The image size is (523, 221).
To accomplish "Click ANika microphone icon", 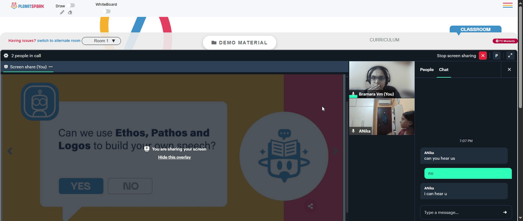I will pyautogui.click(x=353, y=131).
